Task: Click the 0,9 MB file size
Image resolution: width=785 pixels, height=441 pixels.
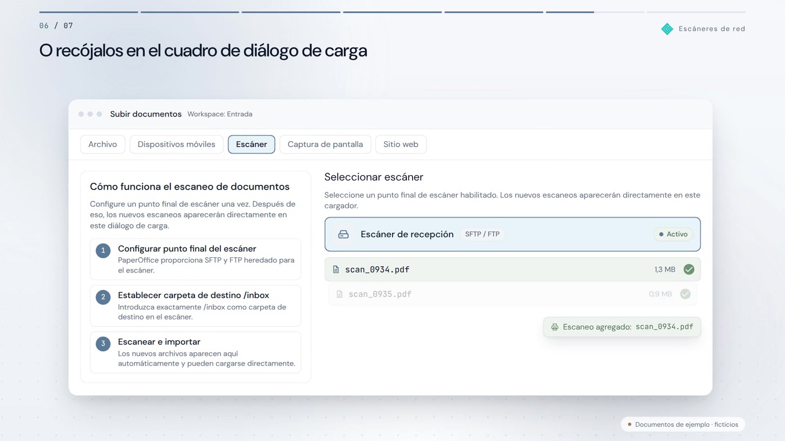Action: click(660, 294)
